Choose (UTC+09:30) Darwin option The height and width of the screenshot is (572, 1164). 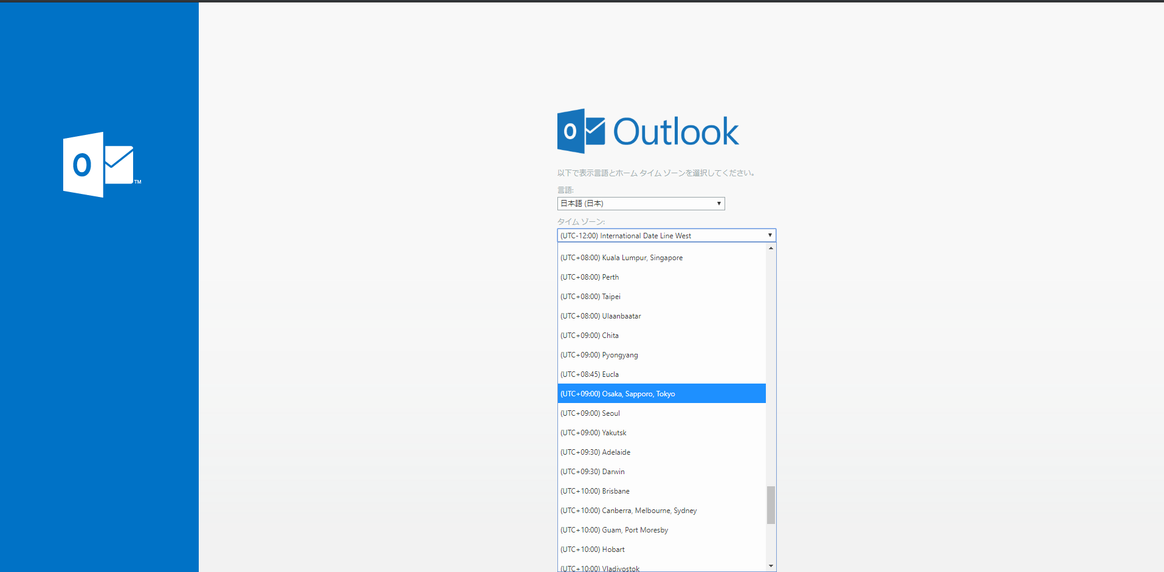(661, 472)
